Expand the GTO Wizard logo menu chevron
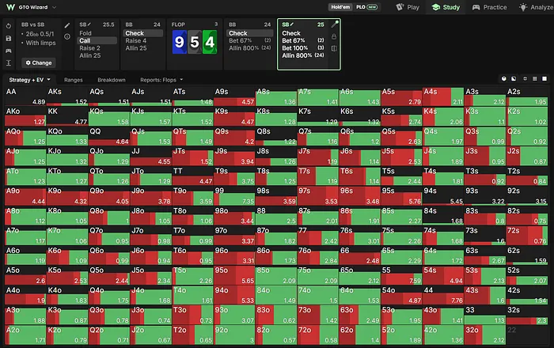 (54, 7)
